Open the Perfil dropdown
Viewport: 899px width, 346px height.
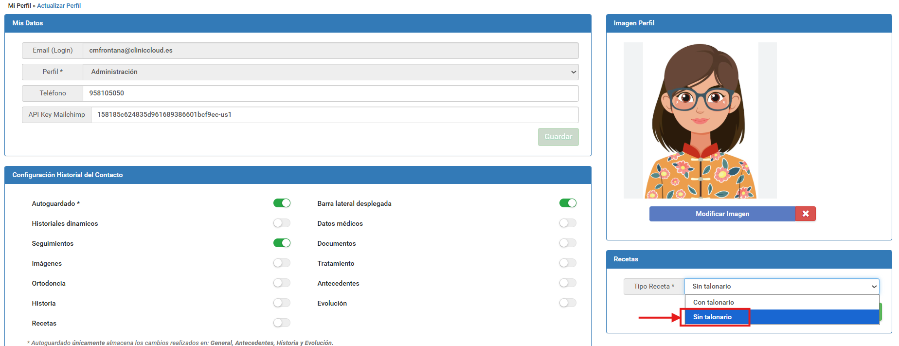[x=330, y=72]
